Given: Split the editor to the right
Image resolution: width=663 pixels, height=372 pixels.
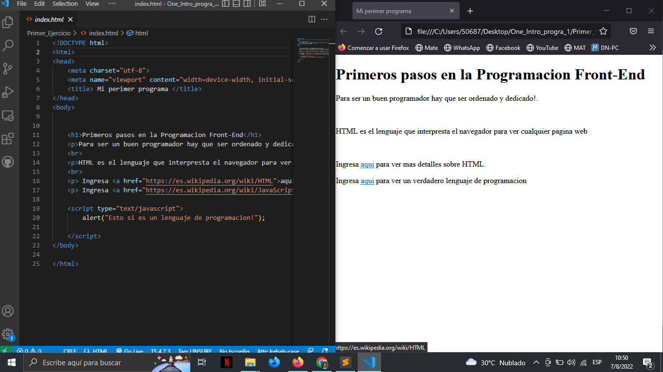Looking at the screenshot, I should (x=312, y=19).
